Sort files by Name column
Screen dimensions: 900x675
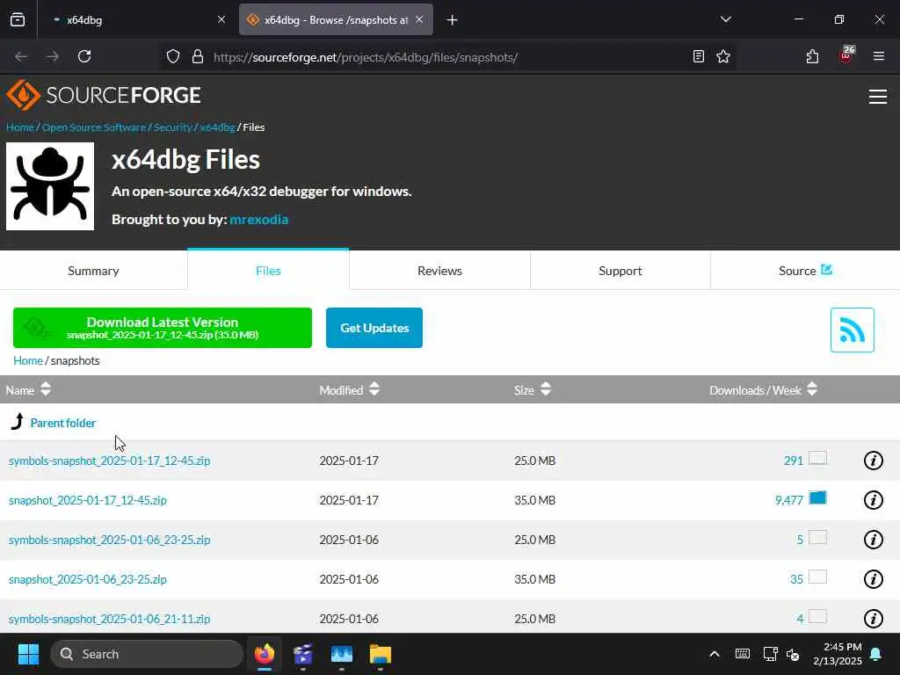(28, 390)
